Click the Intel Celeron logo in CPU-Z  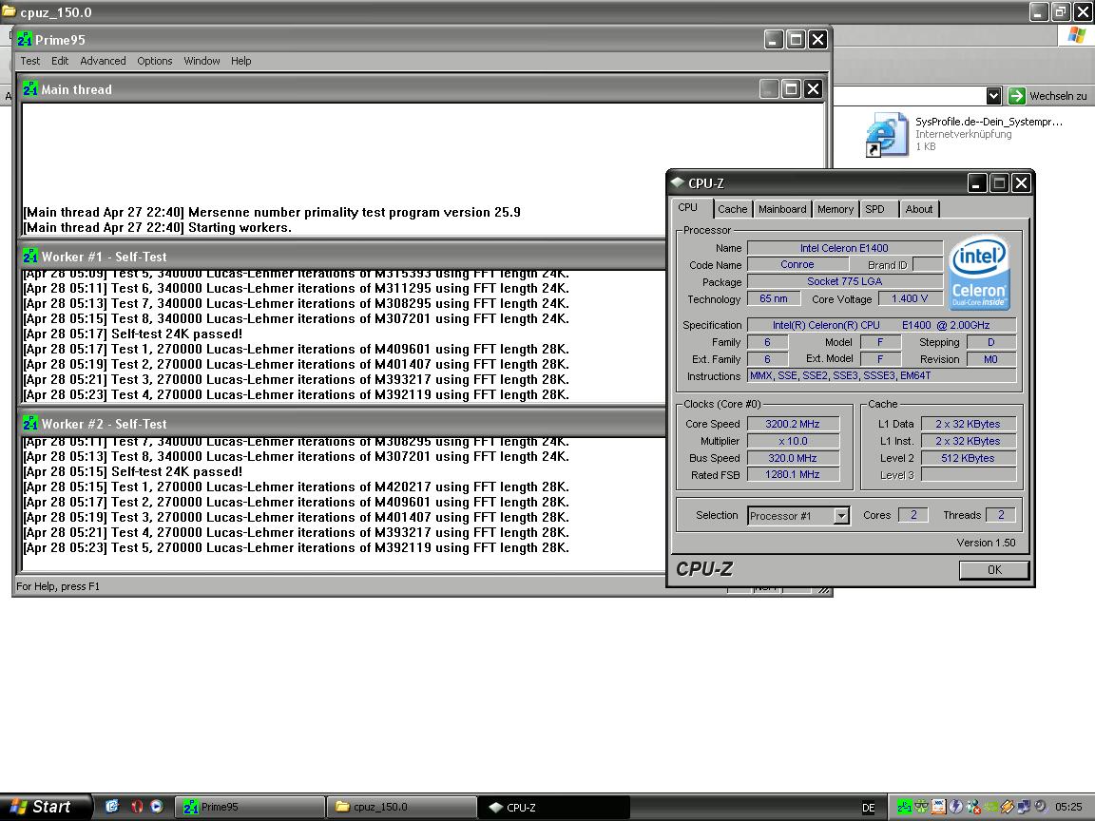pyautogui.click(x=980, y=273)
